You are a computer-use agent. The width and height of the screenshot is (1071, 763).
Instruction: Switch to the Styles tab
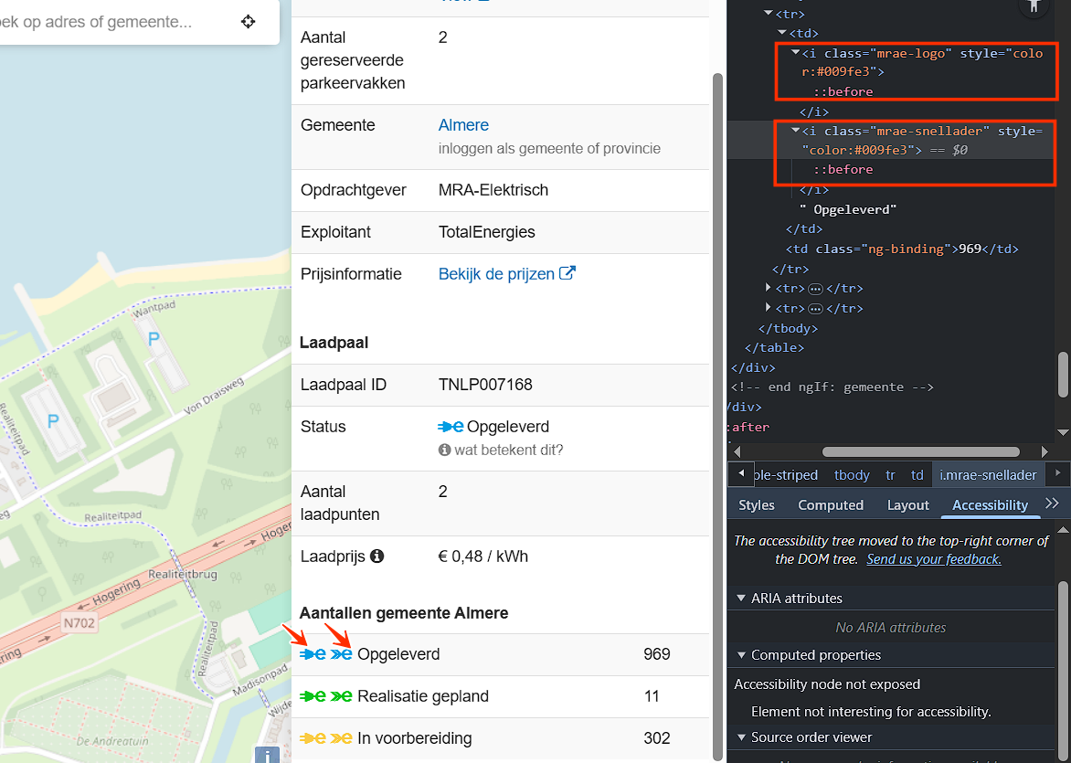click(756, 504)
